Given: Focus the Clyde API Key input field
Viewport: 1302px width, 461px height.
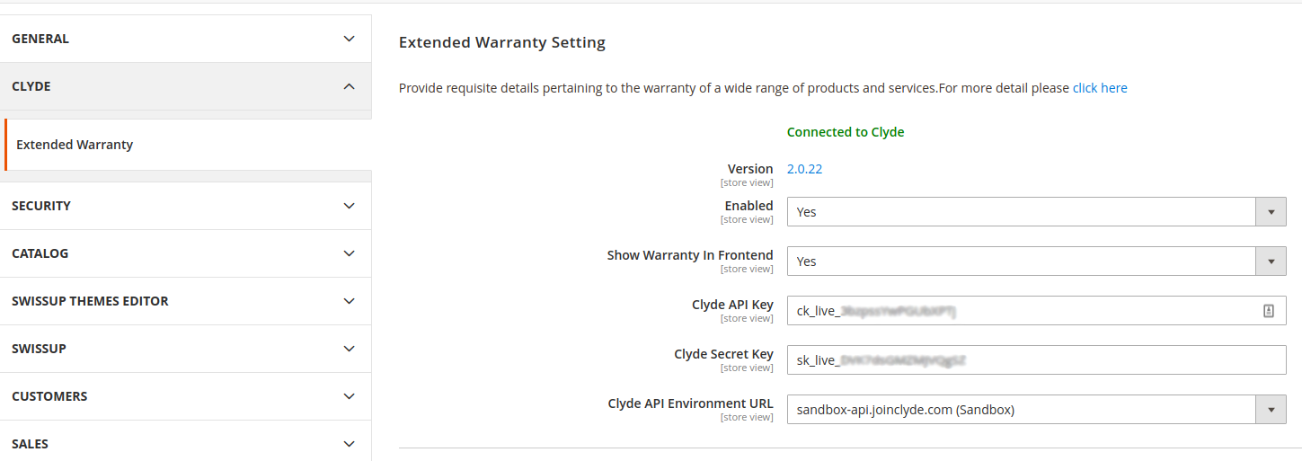Looking at the screenshot, I should pos(1037,311).
